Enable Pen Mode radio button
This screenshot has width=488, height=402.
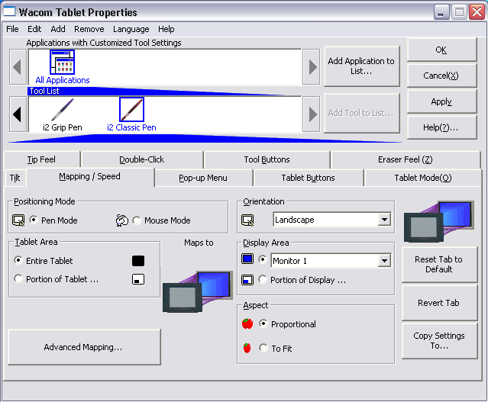[34, 220]
